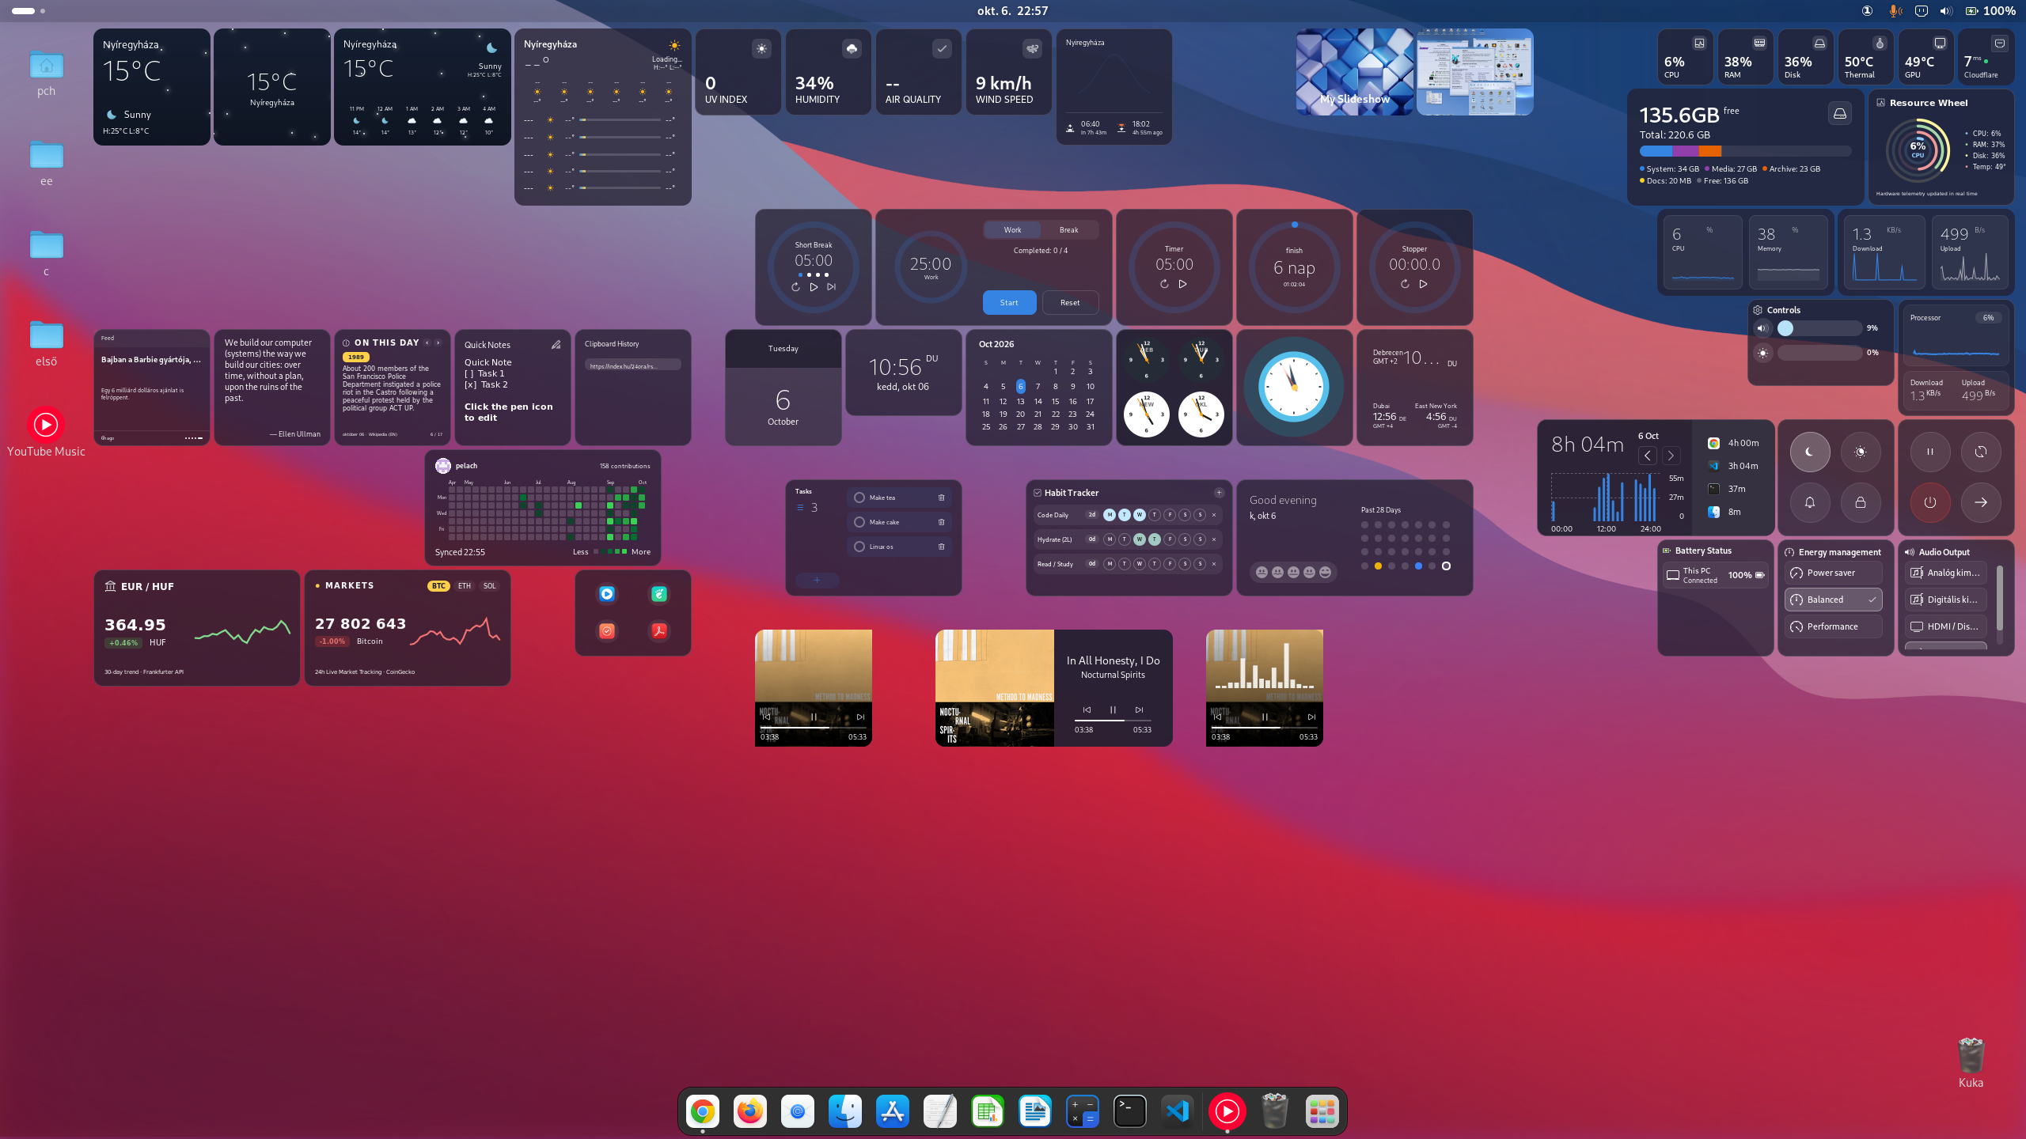Add a habit with the Habit Tracker plus
Image resolution: width=2026 pixels, height=1139 pixels.
click(1219, 493)
